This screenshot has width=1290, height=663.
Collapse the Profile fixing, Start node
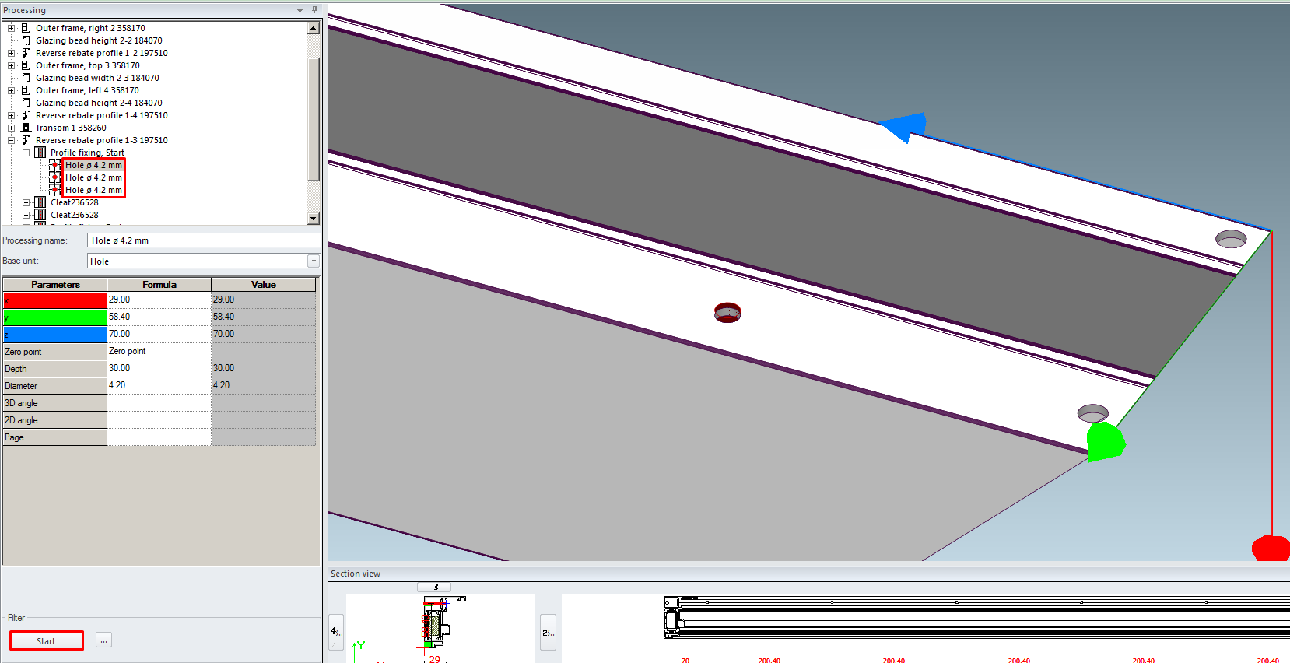click(26, 153)
